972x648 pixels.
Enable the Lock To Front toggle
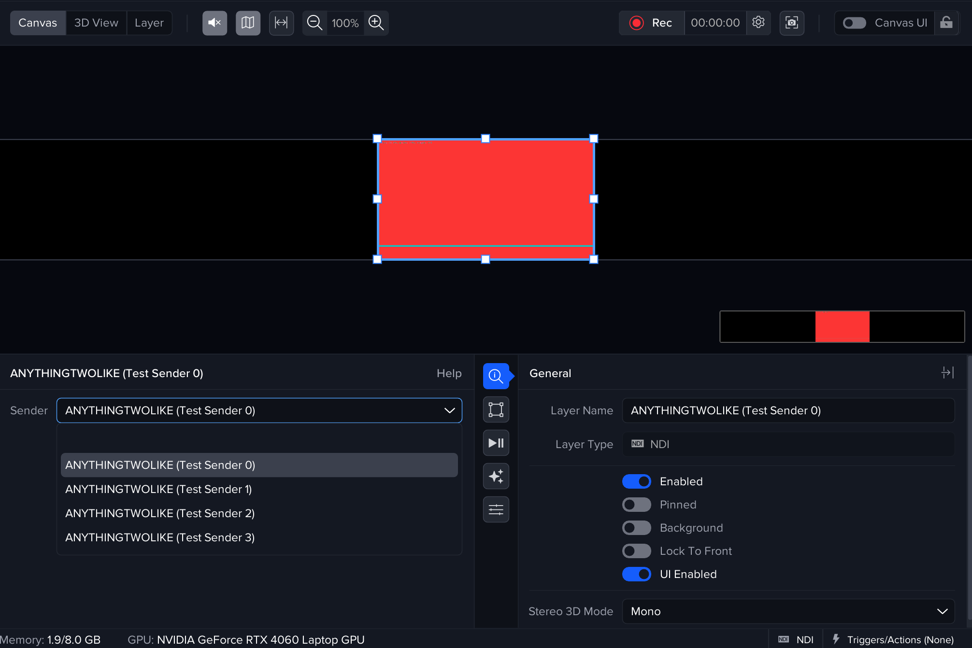coord(637,551)
